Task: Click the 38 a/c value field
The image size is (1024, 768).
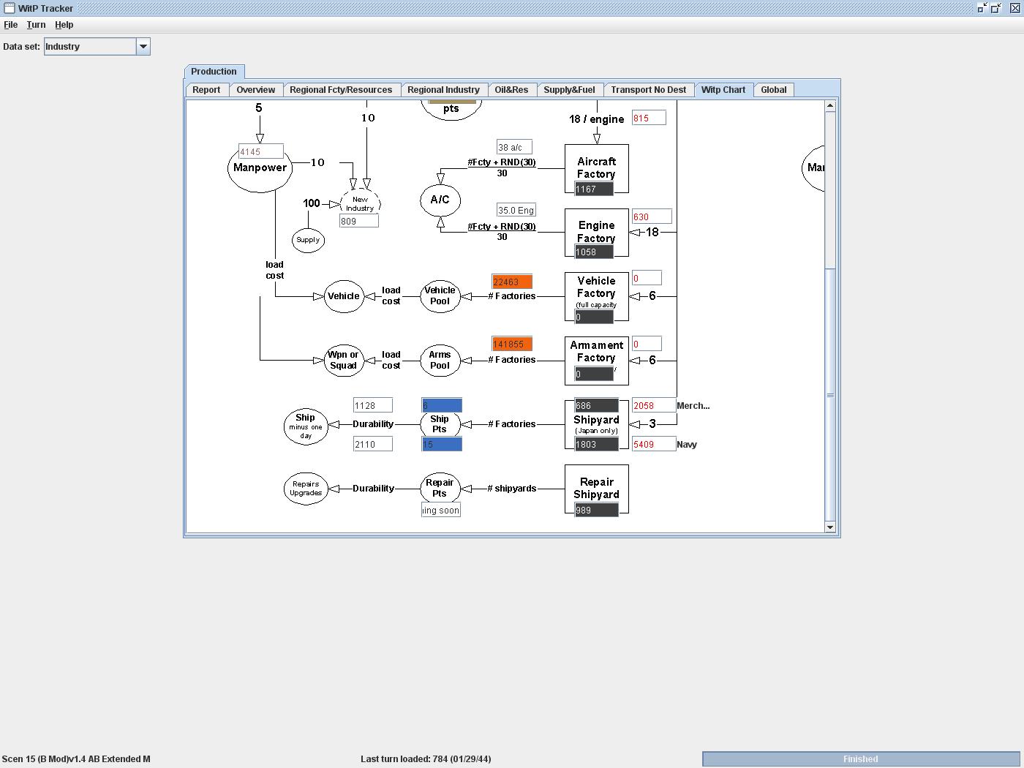Action: click(x=514, y=147)
